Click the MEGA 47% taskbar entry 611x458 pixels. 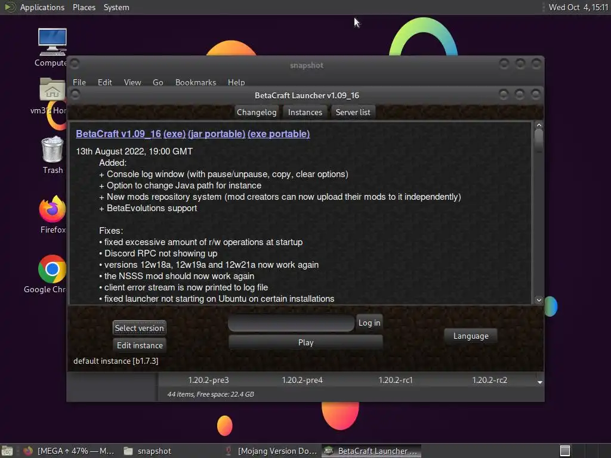coord(69,451)
